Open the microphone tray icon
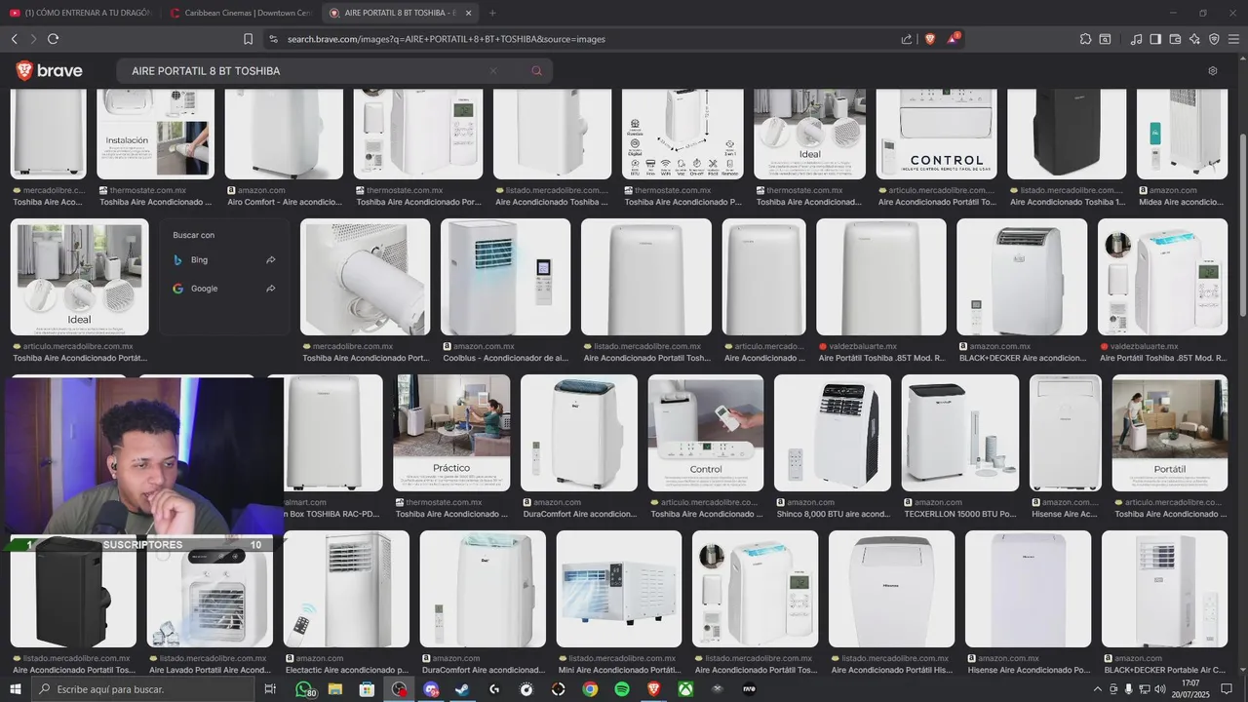Viewport: 1248px width, 702px height. click(x=1129, y=689)
